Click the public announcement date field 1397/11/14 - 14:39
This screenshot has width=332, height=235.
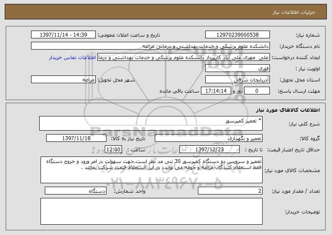63,35
